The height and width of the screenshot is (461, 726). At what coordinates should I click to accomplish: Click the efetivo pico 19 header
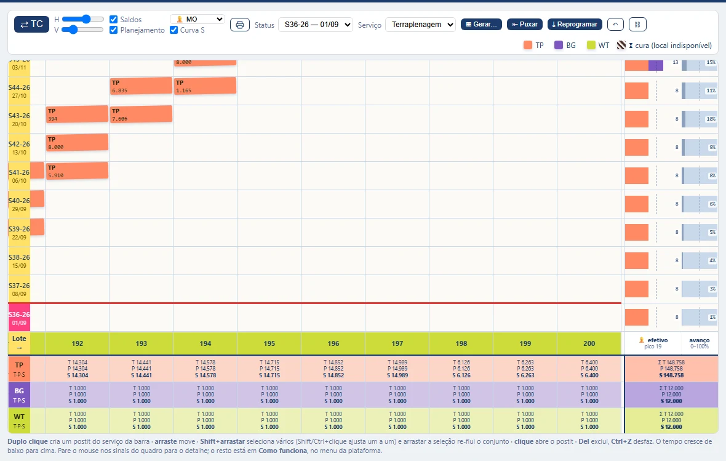click(x=653, y=343)
